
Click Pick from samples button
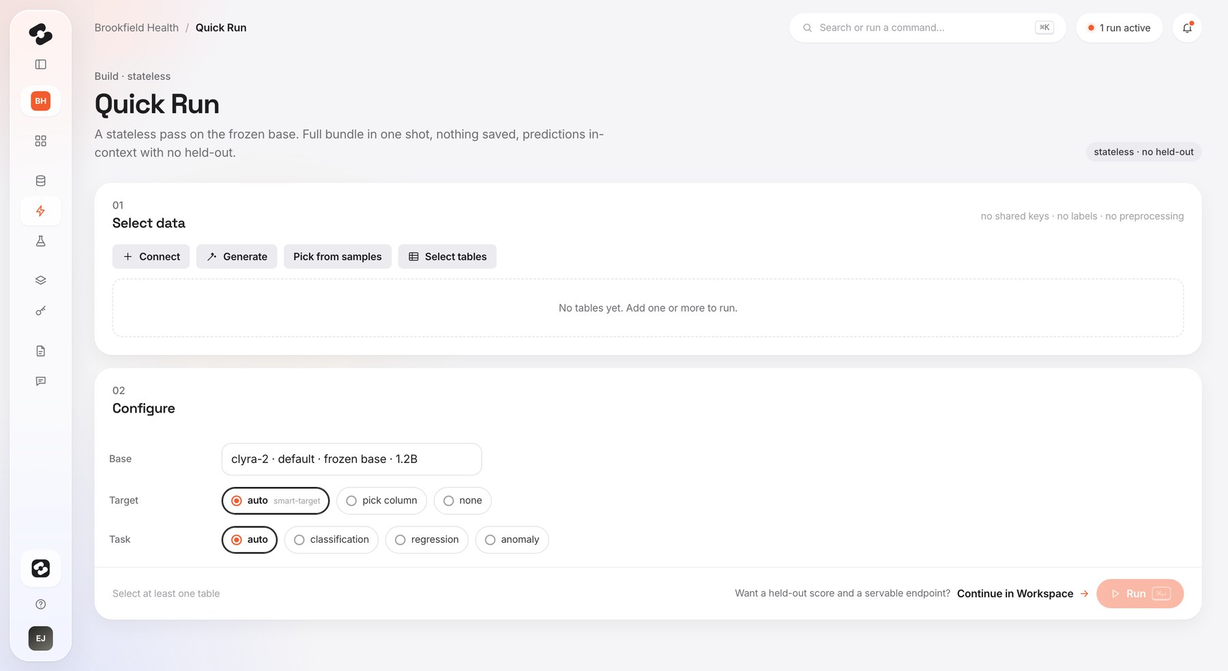click(x=338, y=256)
